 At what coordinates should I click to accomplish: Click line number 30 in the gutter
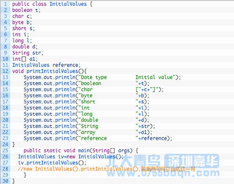point(5,181)
